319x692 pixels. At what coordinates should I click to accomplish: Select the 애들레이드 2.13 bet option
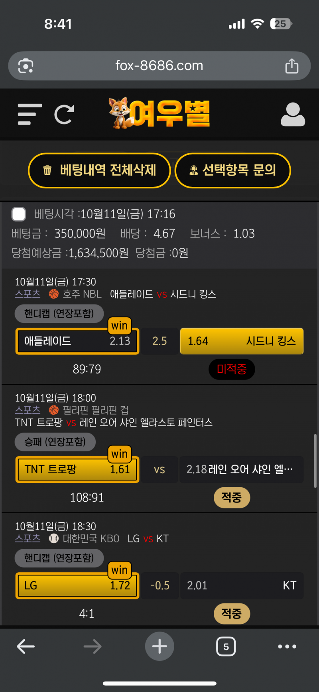pos(77,341)
